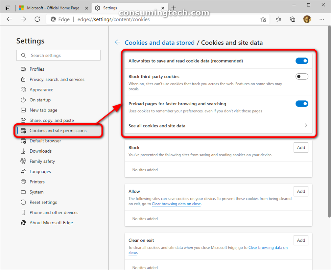Follow Clear browsing data on close link under Clear on exit

coord(268,248)
